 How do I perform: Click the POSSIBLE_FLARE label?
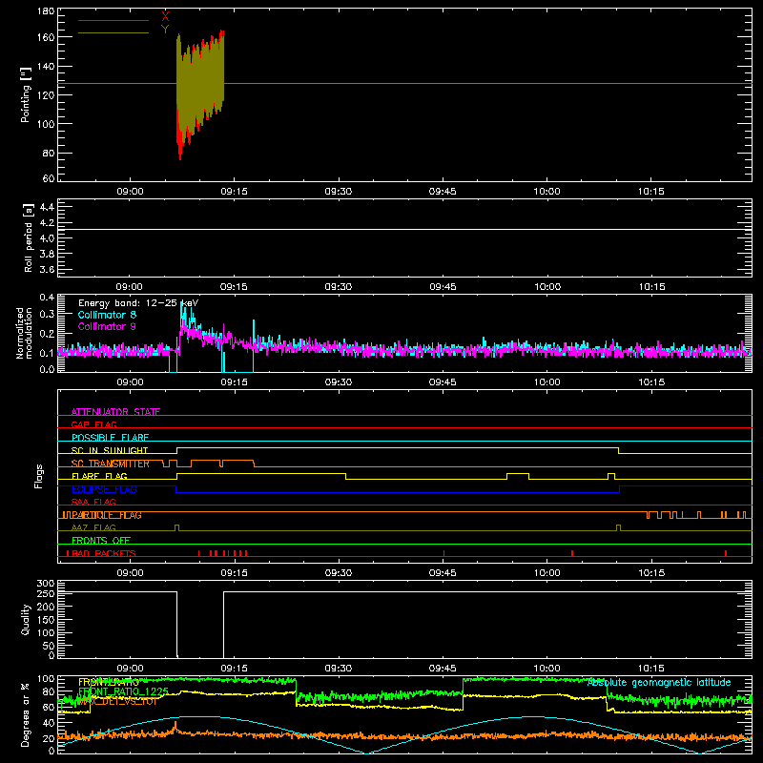click(110, 438)
